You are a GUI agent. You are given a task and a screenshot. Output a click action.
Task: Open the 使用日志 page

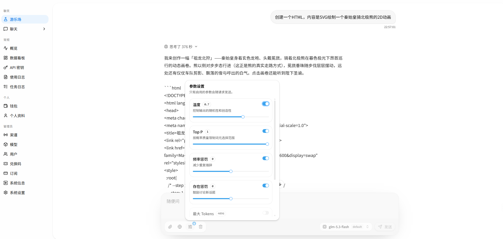point(25,77)
